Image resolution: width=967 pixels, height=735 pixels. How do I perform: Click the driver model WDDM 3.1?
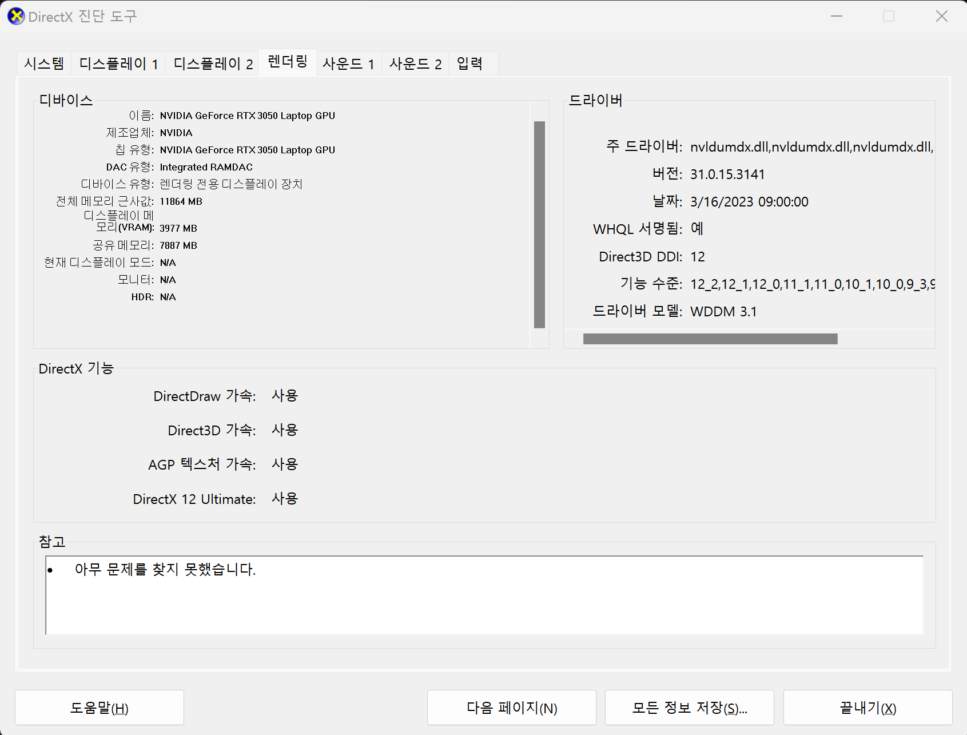[723, 312]
